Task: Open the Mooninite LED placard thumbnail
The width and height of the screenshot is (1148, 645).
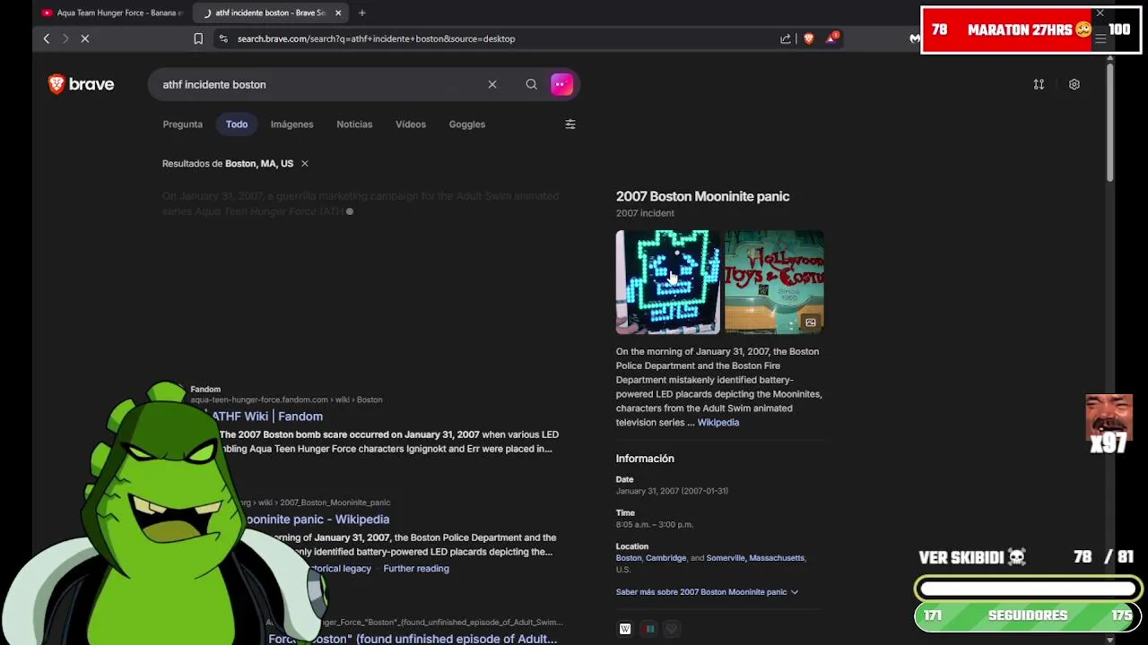Action: tap(668, 282)
